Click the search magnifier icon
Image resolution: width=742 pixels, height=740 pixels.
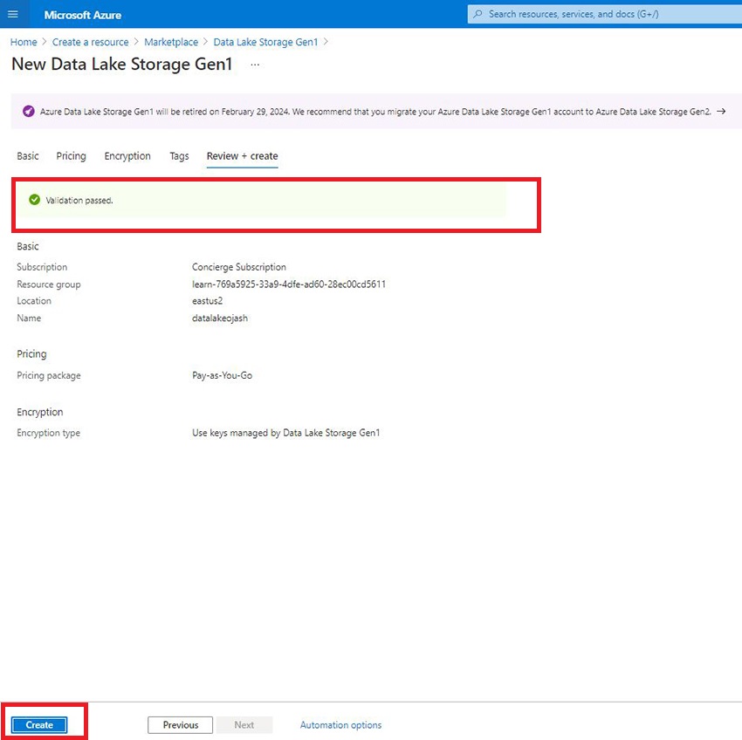478,14
